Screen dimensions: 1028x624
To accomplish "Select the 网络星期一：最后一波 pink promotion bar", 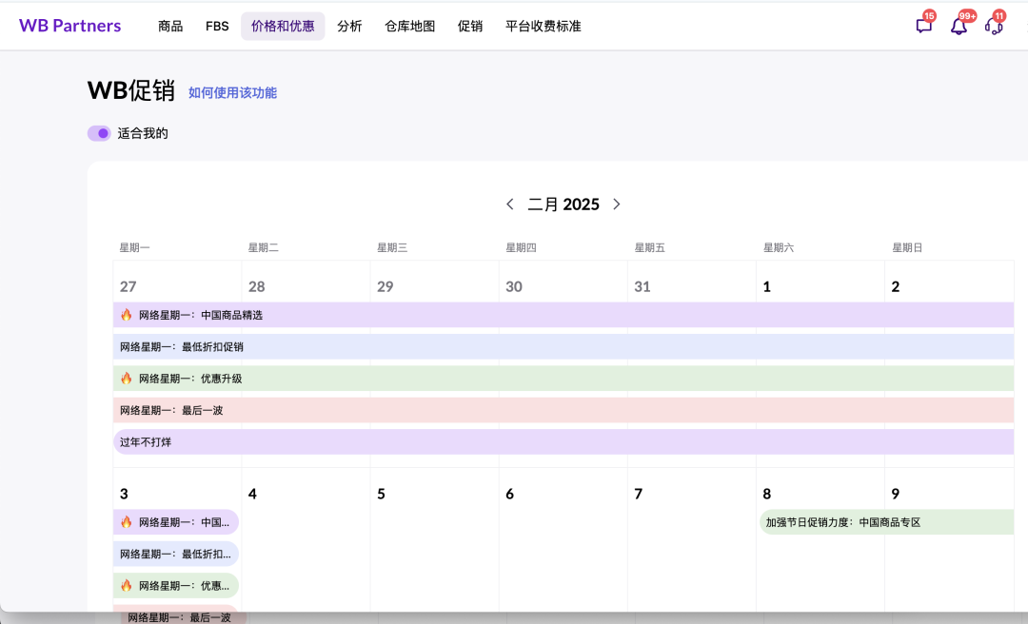I will 562,411.
